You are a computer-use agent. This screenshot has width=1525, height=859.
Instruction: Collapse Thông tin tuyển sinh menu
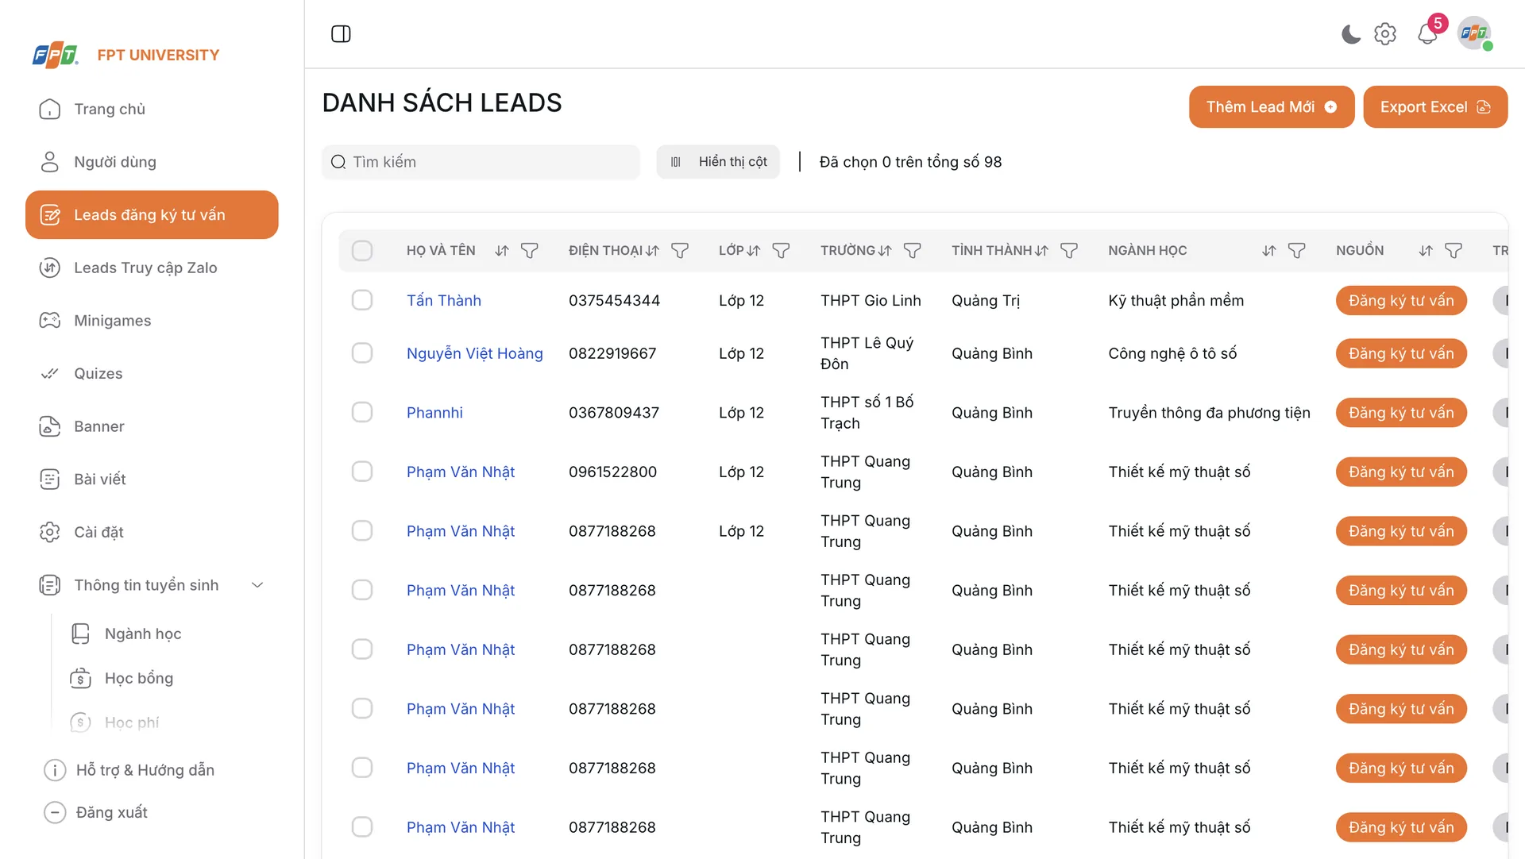pos(257,585)
